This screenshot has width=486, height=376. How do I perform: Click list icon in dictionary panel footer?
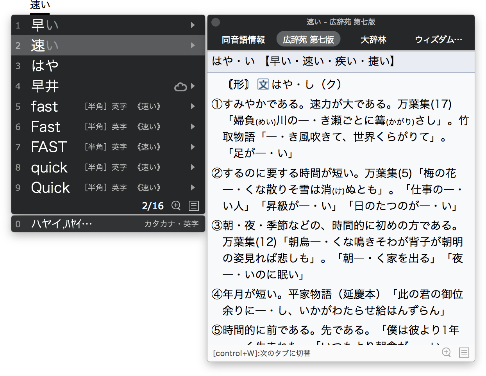click(464, 353)
